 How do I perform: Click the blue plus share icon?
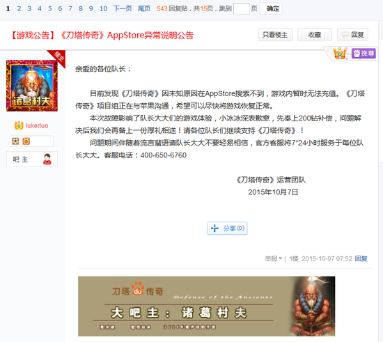click(214, 228)
